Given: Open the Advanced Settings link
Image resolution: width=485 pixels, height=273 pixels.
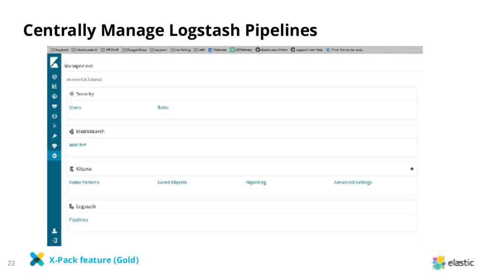Looking at the screenshot, I should tap(353, 182).
